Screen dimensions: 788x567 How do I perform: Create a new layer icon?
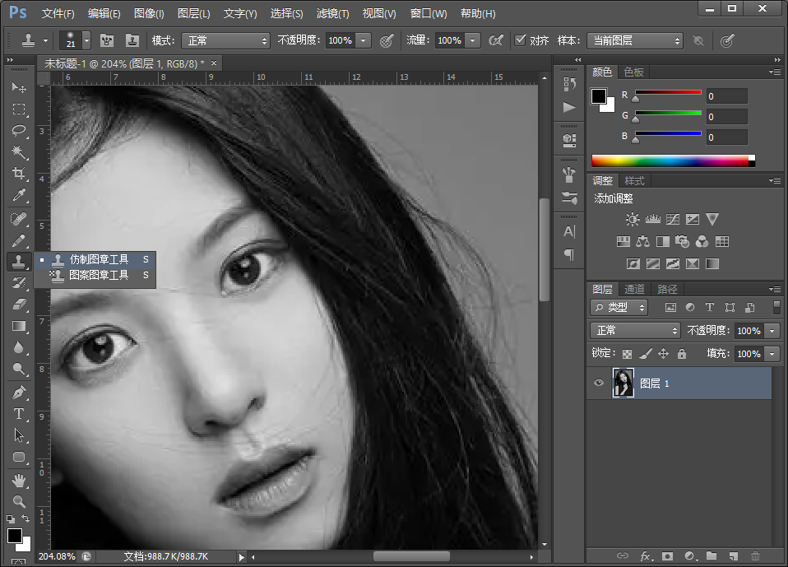[734, 556]
